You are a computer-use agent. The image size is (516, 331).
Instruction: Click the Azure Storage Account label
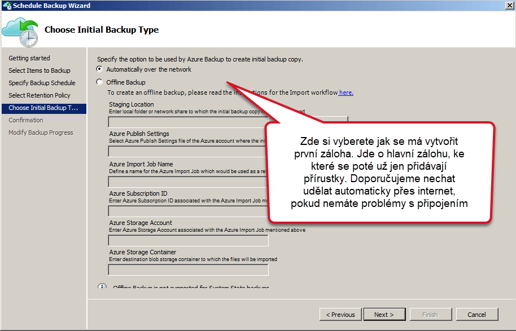141,223
